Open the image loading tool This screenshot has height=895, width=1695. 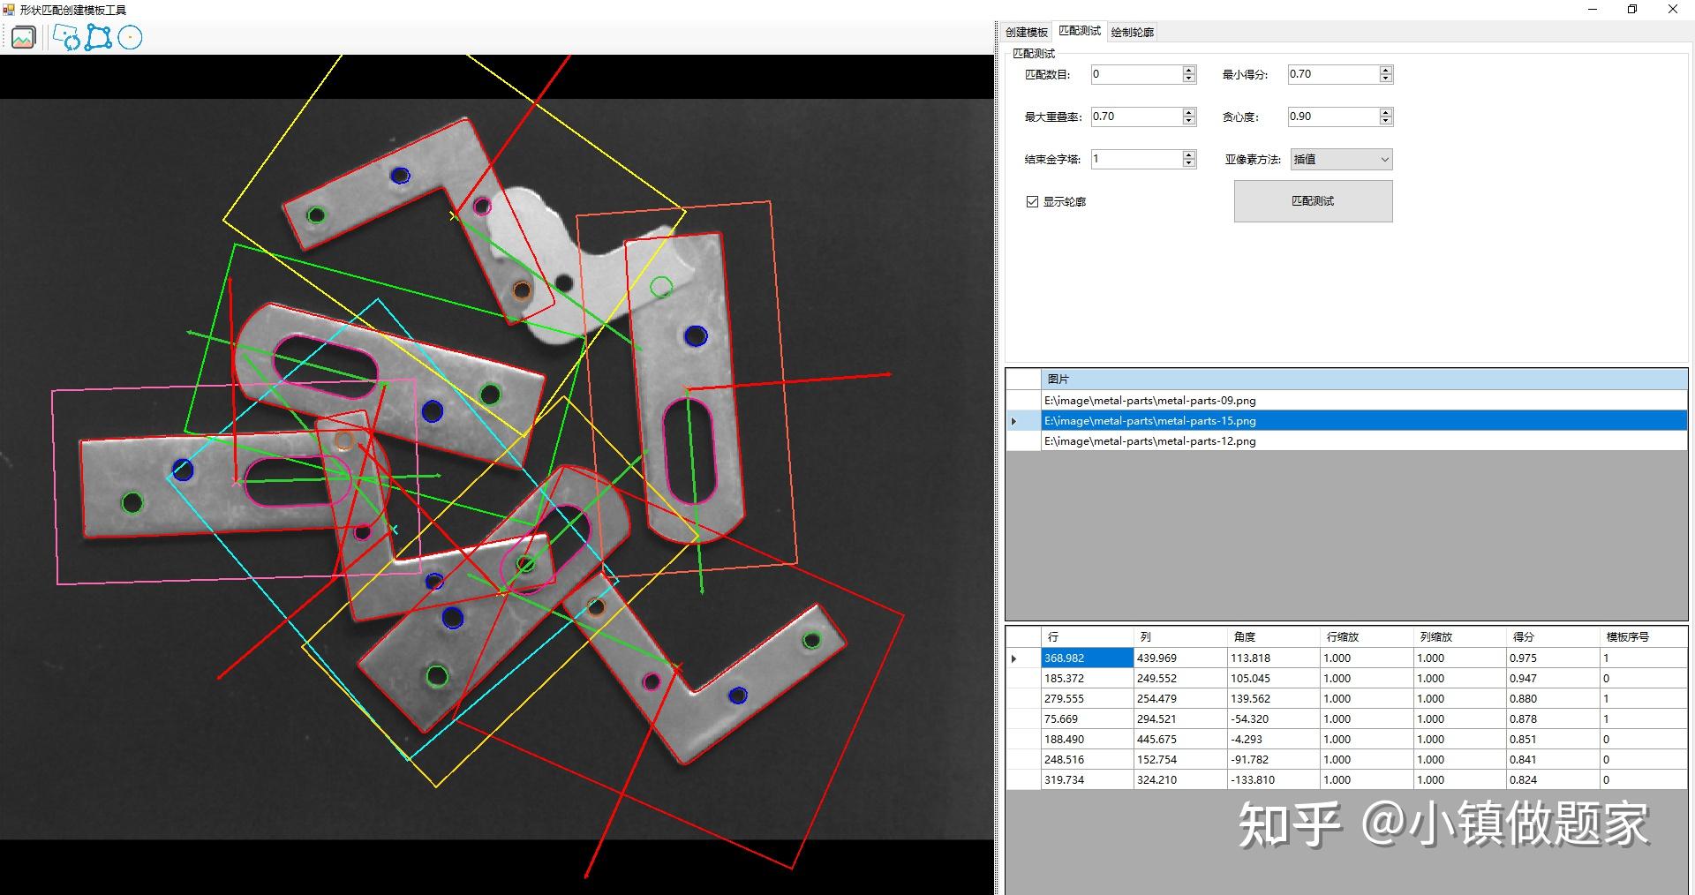(x=22, y=37)
